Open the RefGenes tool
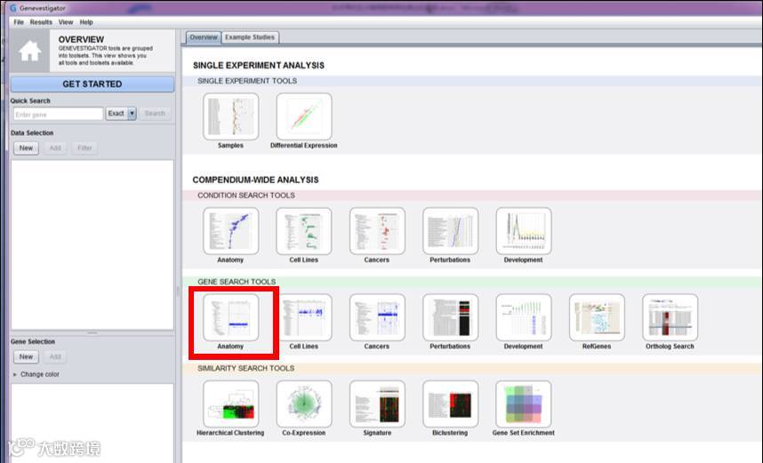This screenshot has width=763, height=463. pyautogui.click(x=597, y=317)
